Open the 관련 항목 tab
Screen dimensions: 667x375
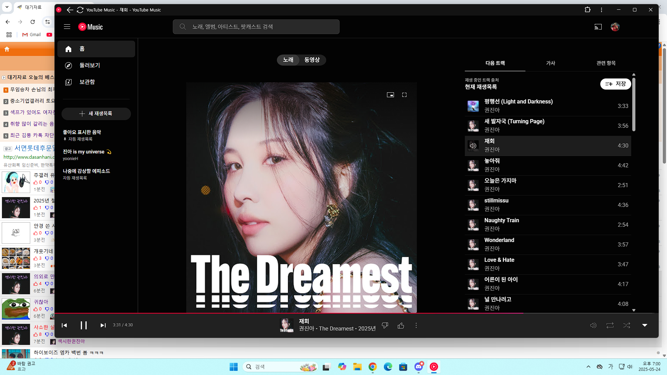606,63
